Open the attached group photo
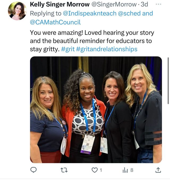This screenshot has width=170, height=181. [96, 110]
